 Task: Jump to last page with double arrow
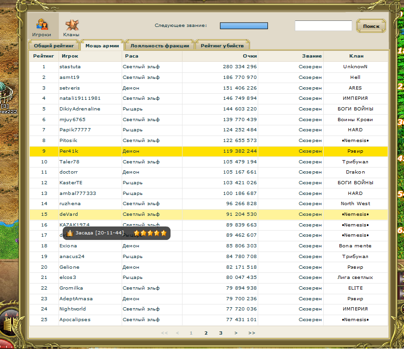[x=252, y=333]
